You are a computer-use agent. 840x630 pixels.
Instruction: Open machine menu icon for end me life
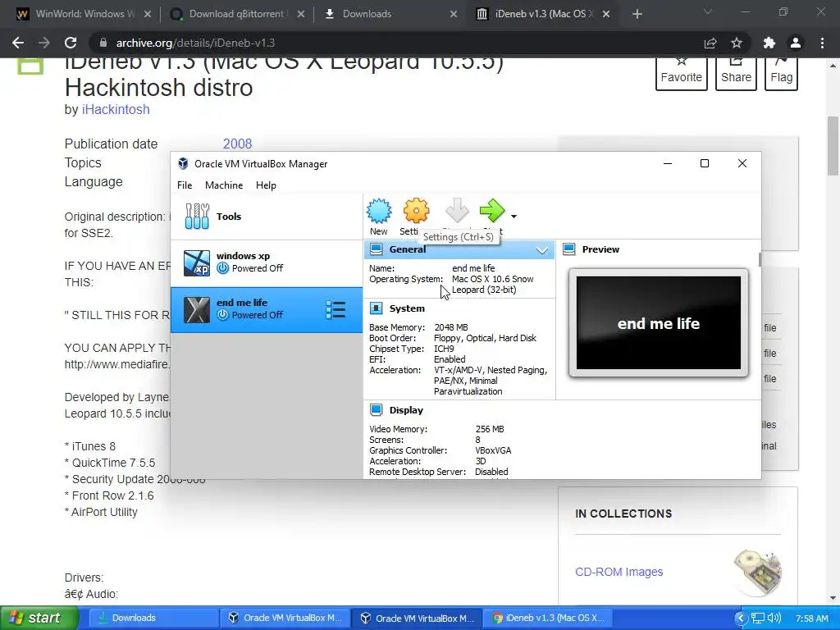click(x=336, y=309)
